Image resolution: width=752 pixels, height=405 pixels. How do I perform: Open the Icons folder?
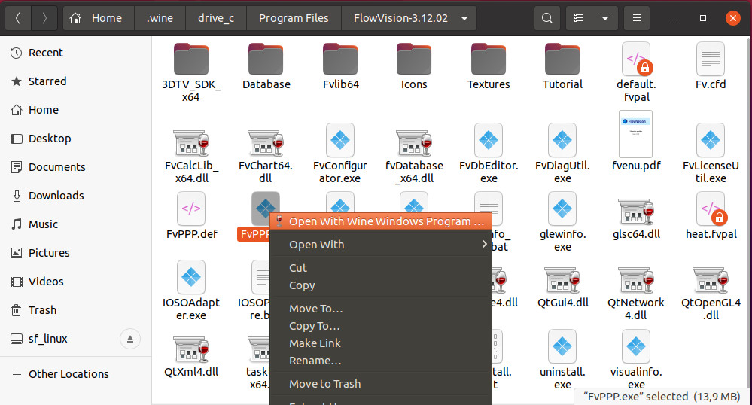[414, 59]
